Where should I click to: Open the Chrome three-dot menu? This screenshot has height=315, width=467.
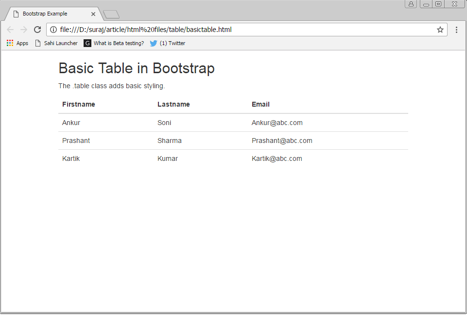click(x=456, y=30)
